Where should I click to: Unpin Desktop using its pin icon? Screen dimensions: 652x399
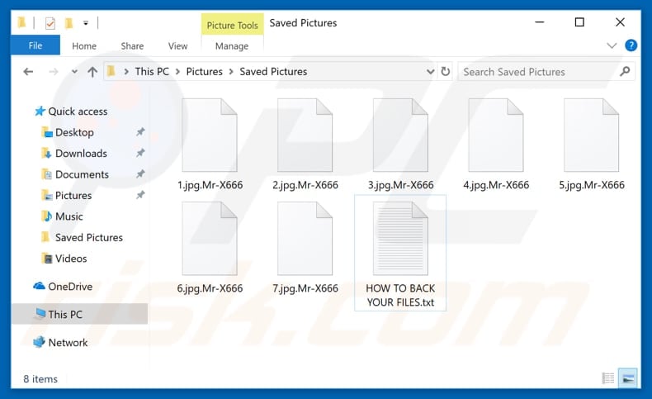140,132
